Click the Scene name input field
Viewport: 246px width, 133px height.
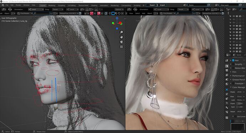coord(198,5)
